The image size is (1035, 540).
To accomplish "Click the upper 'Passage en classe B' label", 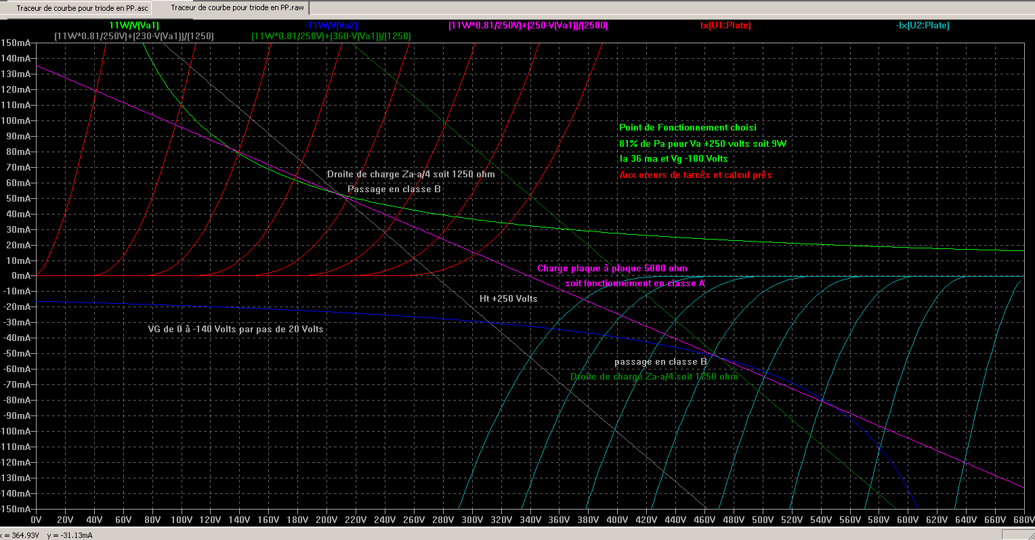I will click(x=394, y=189).
